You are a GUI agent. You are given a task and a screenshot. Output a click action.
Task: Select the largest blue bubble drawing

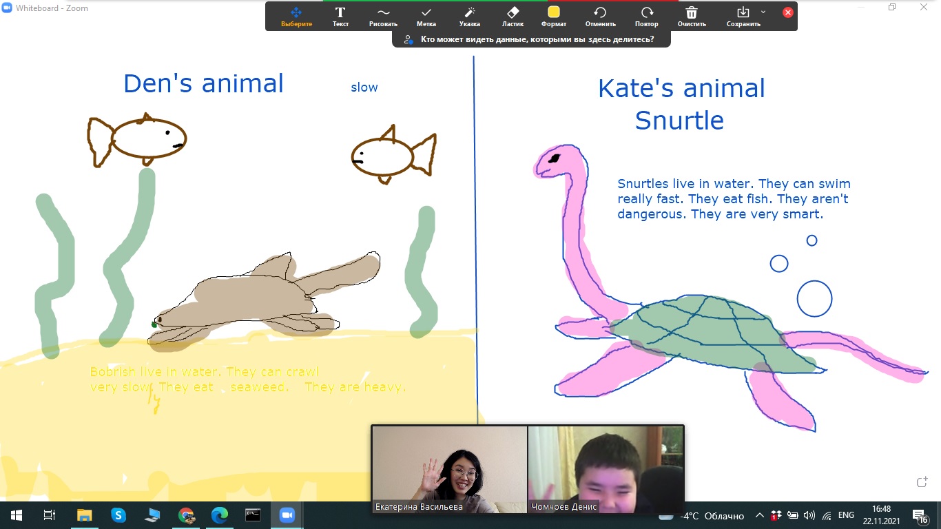(x=815, y=299)
